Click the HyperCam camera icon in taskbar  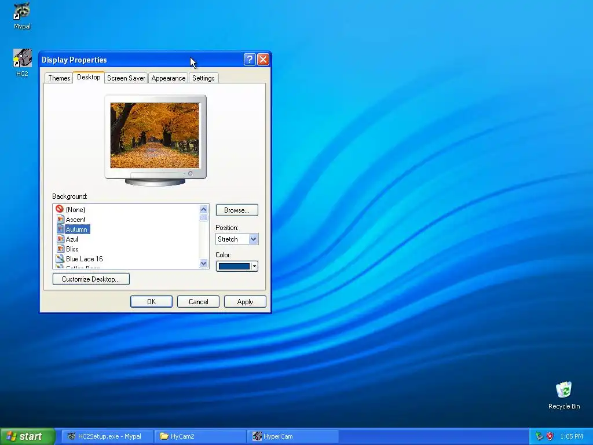coord(257,436)
